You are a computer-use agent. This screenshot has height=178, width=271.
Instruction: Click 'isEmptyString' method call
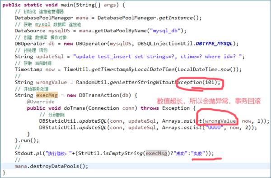122,153
